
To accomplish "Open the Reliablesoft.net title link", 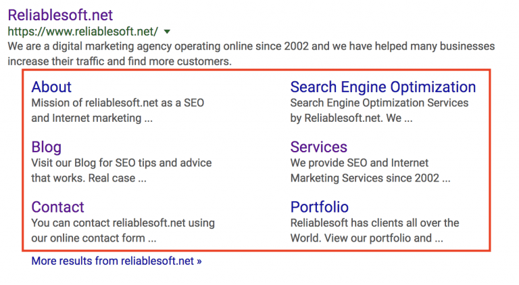I will coord(60,15).
